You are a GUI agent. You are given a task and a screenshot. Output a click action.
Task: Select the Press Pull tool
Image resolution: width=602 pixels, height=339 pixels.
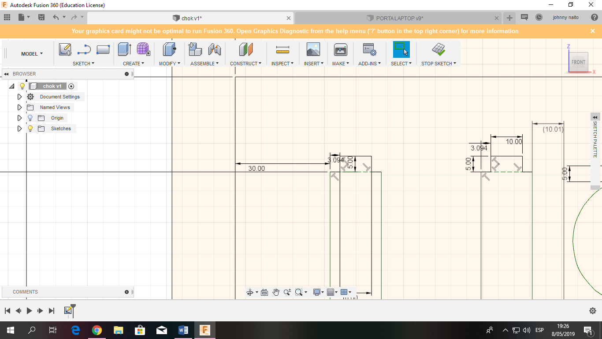(170, 49)
